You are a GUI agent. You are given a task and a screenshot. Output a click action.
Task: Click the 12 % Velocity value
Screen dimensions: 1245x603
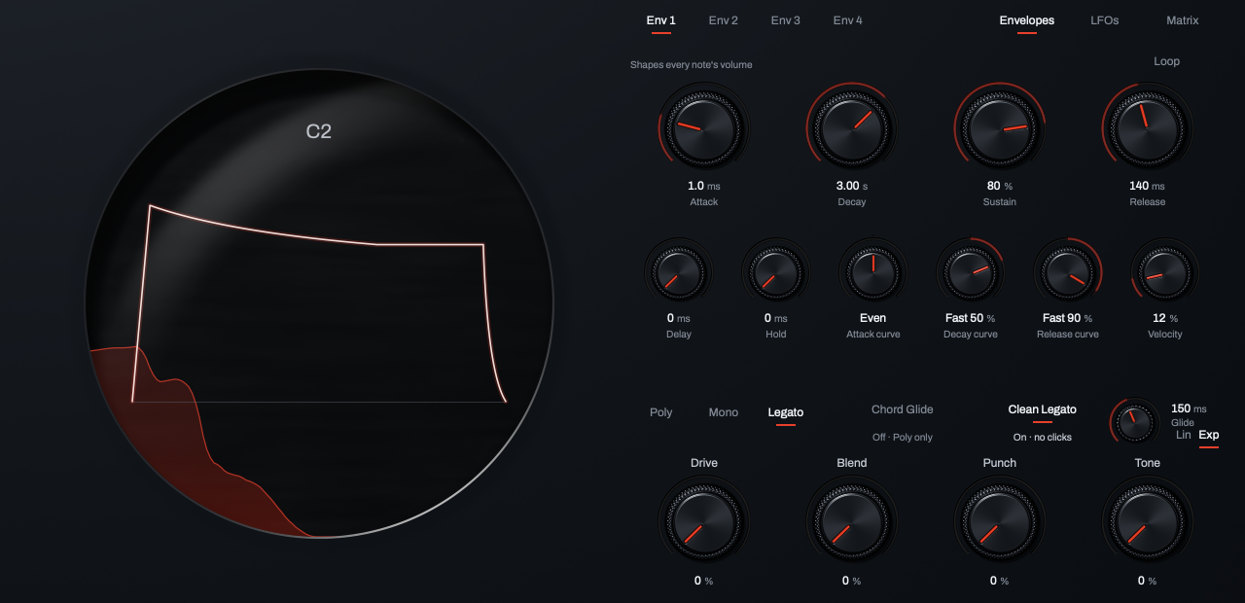pos(1165,318)
